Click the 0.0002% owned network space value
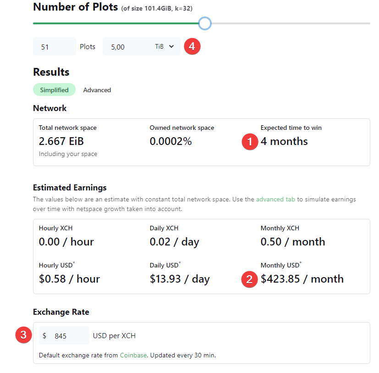Viewport: 379px width, 373px height. point(170,141)
